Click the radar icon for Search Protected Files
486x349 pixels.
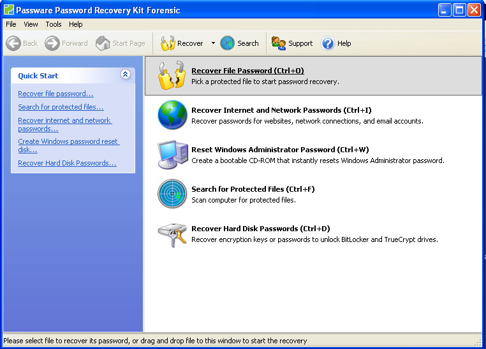[x=172, y=194]
